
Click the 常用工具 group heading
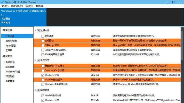point(7,30)
